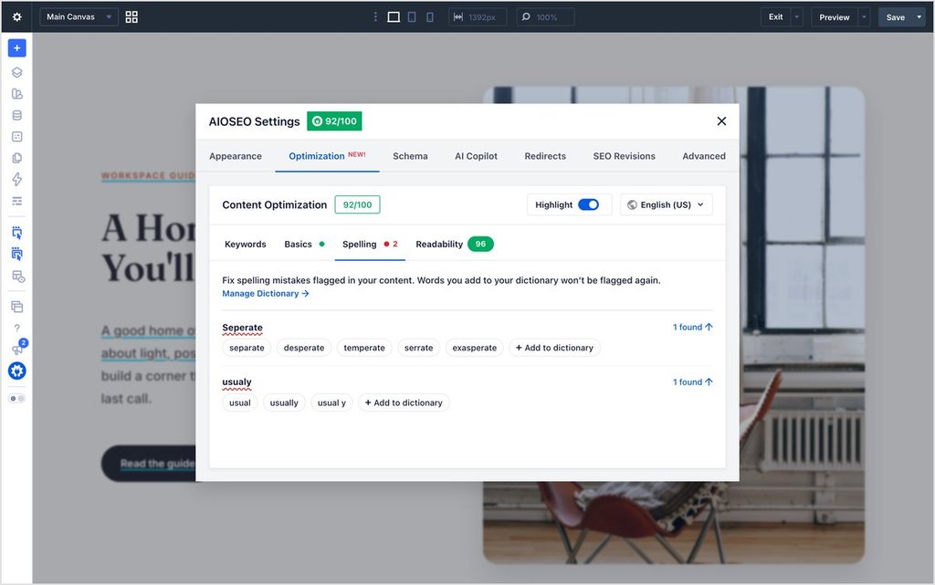
Task: Open the Spelling sub-tab
Action: pos(370,245)
